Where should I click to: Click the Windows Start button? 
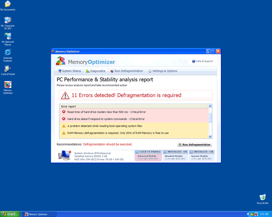tap(10, 214)
